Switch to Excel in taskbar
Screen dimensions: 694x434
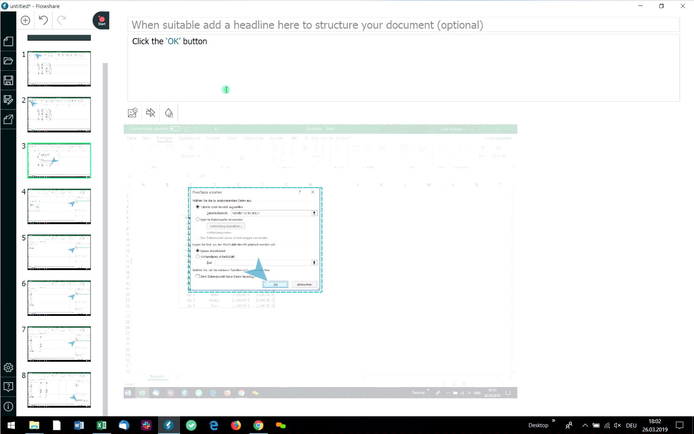[101, 425]
